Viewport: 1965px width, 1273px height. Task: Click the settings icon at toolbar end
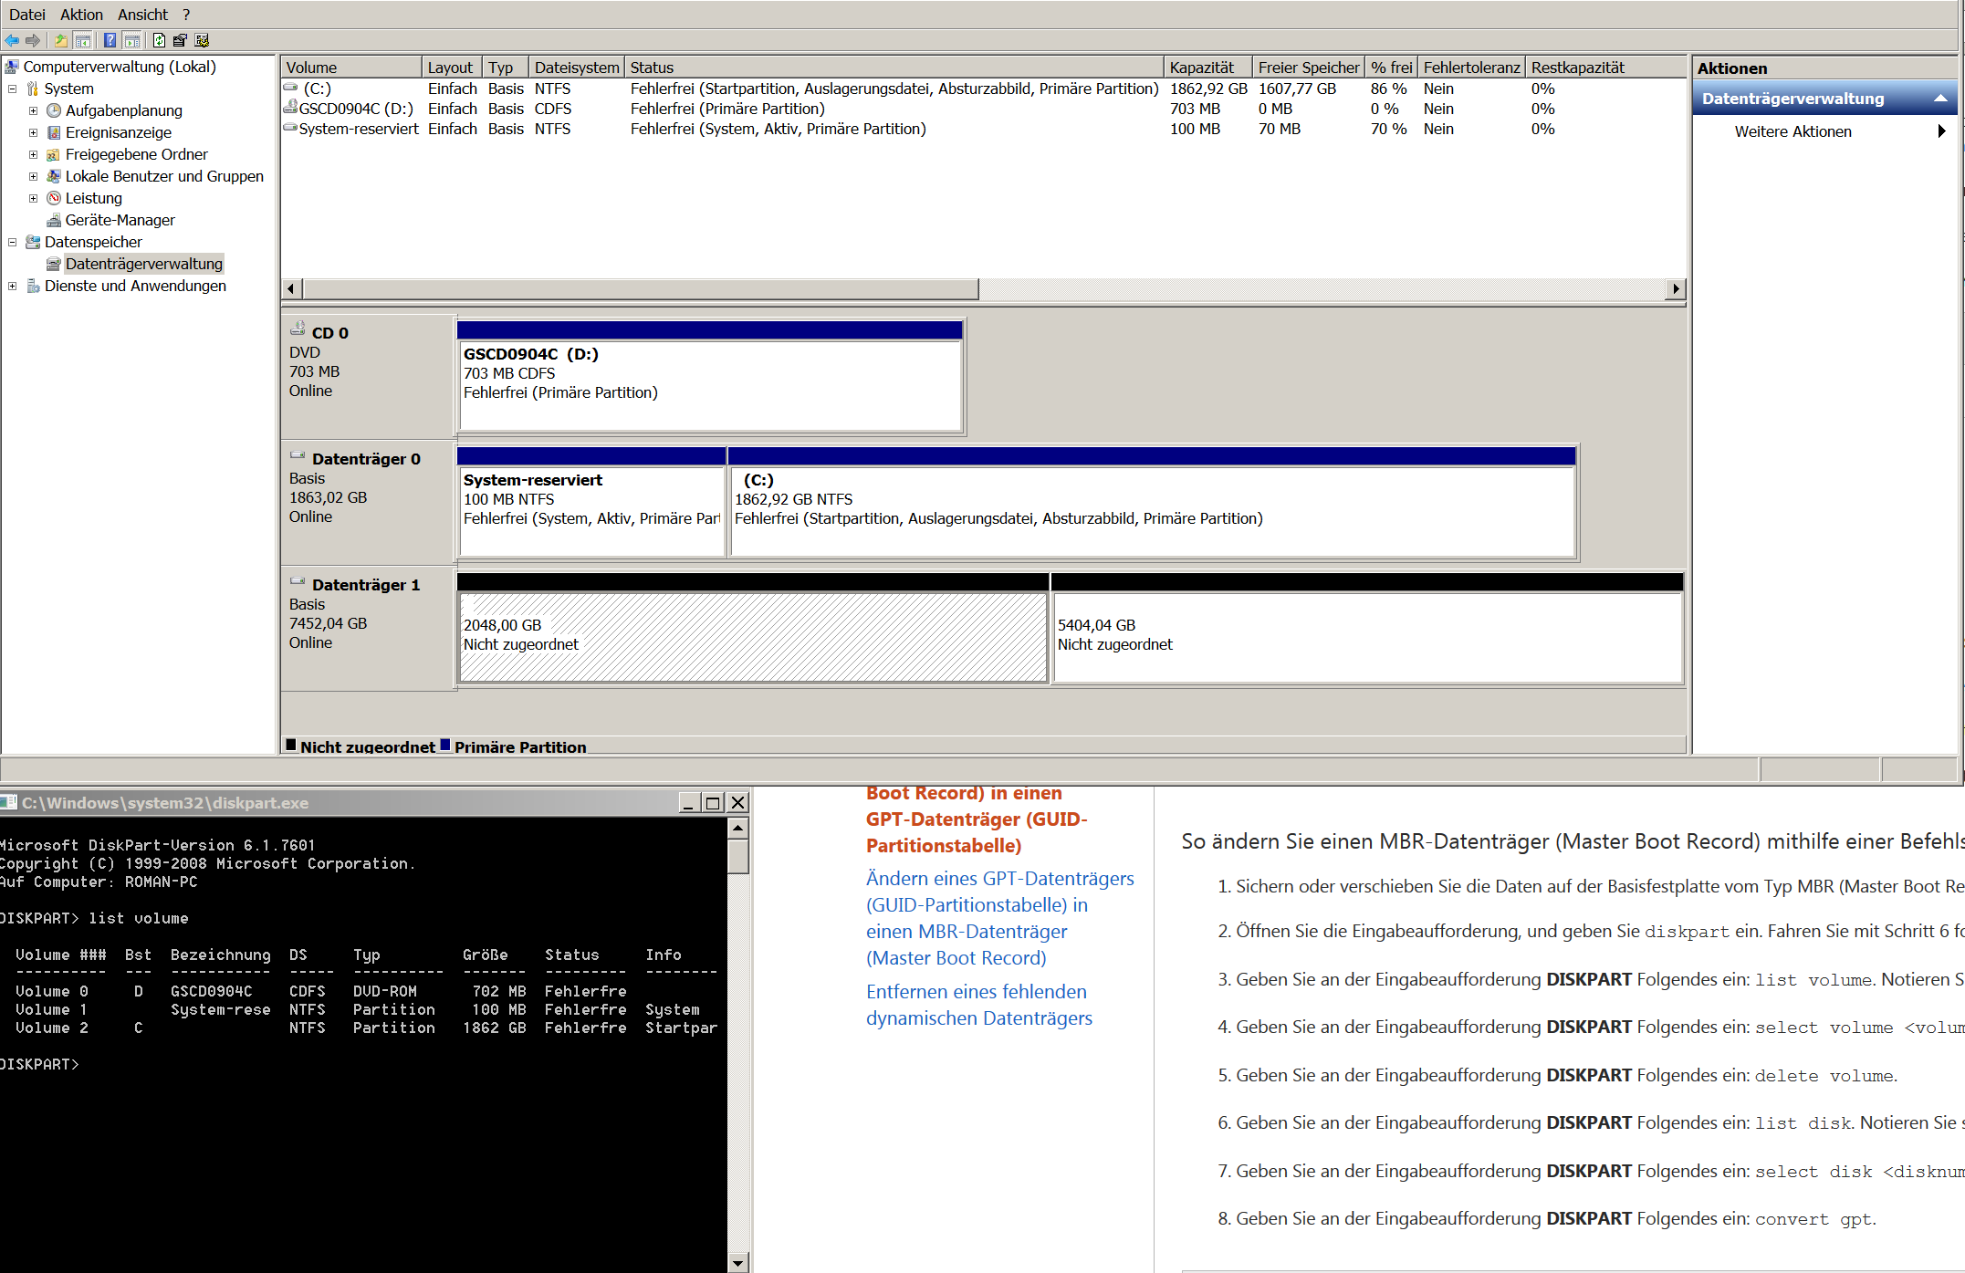(203, 40)
